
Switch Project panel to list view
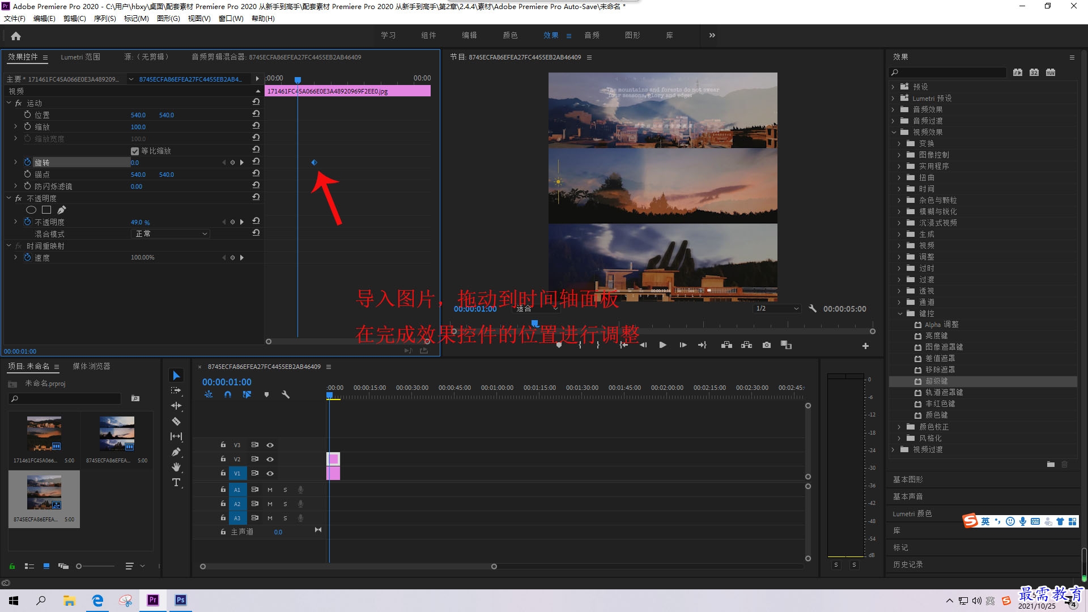click(x=29, y=566)
